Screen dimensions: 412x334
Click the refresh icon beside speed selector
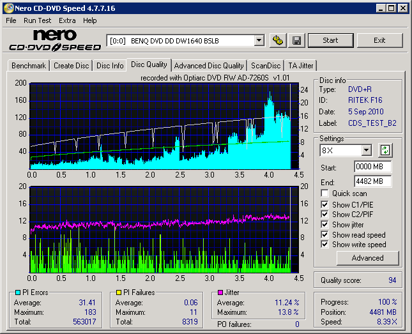(385, 151)
